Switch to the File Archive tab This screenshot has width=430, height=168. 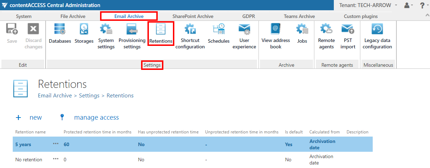click(x=72, y=16)
